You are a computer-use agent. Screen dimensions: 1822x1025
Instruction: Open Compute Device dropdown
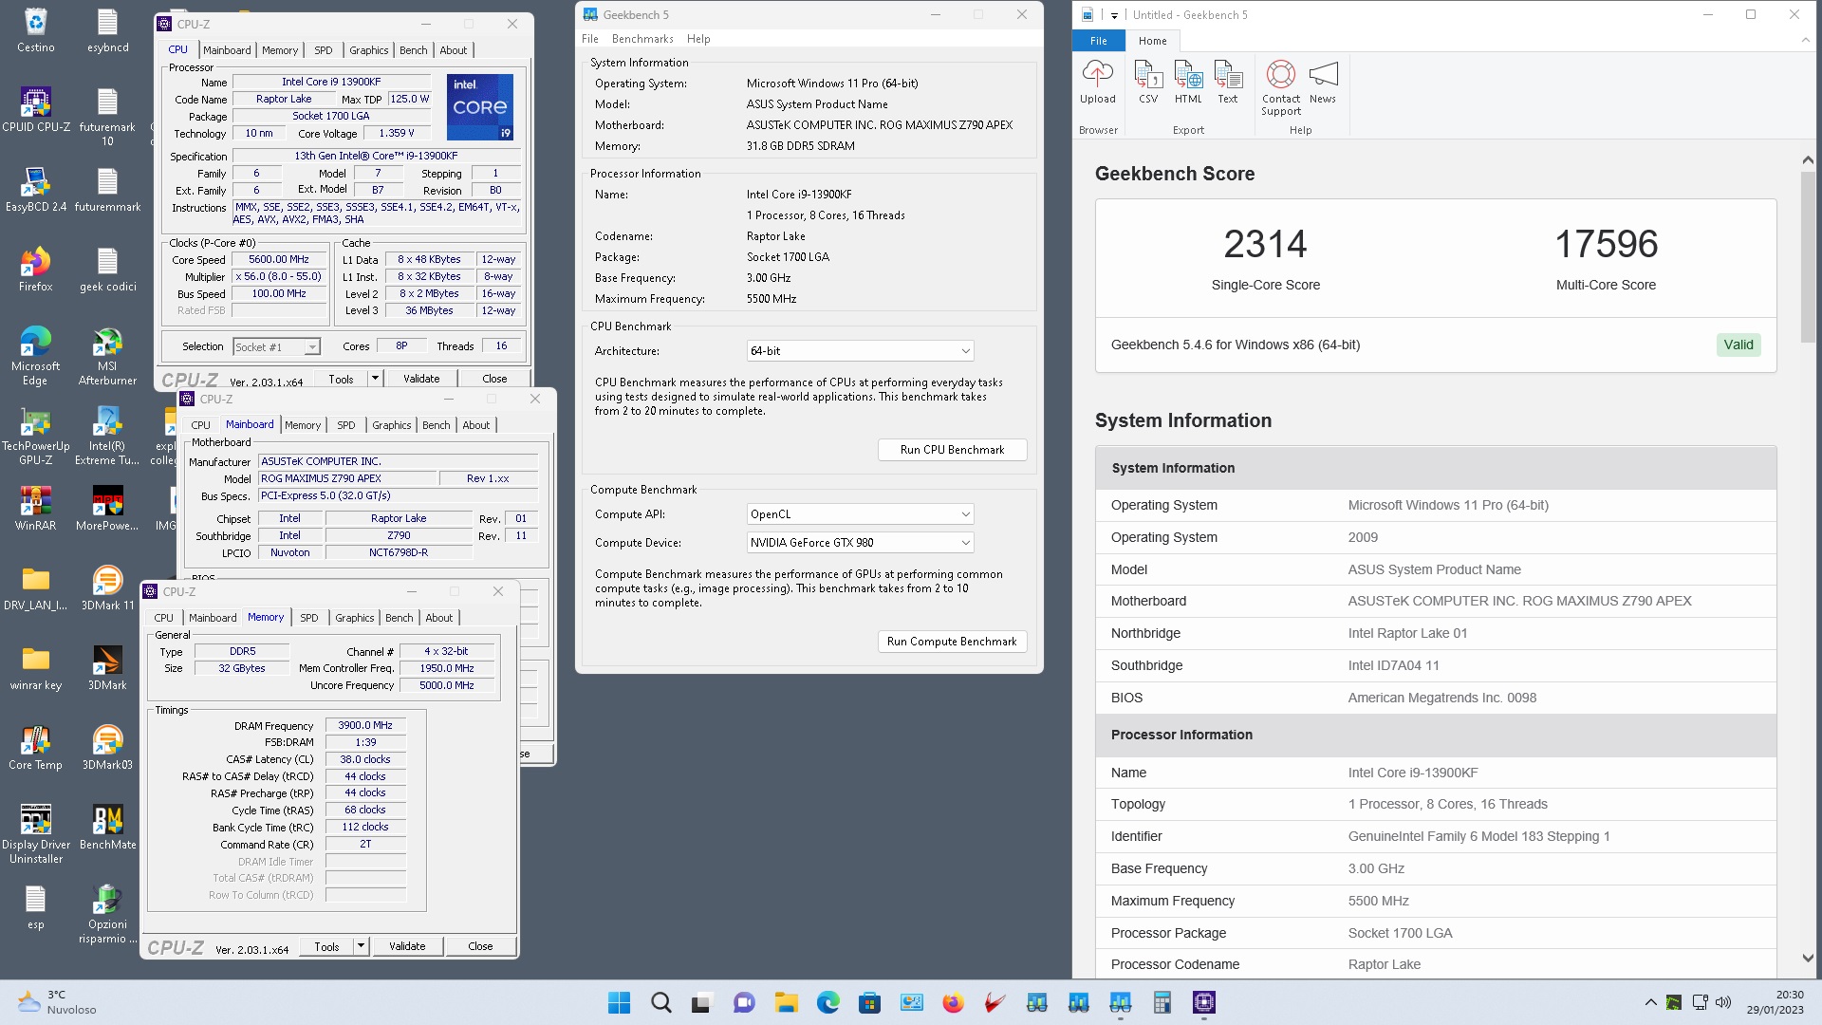[860, 543]
